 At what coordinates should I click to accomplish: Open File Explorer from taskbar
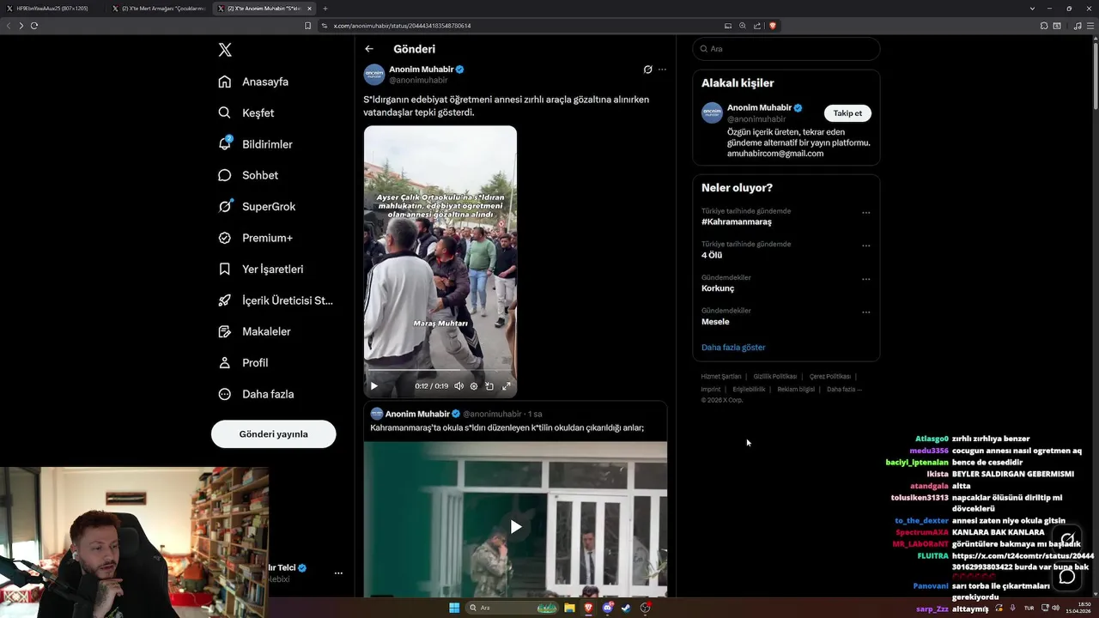[x=569, y=608]
